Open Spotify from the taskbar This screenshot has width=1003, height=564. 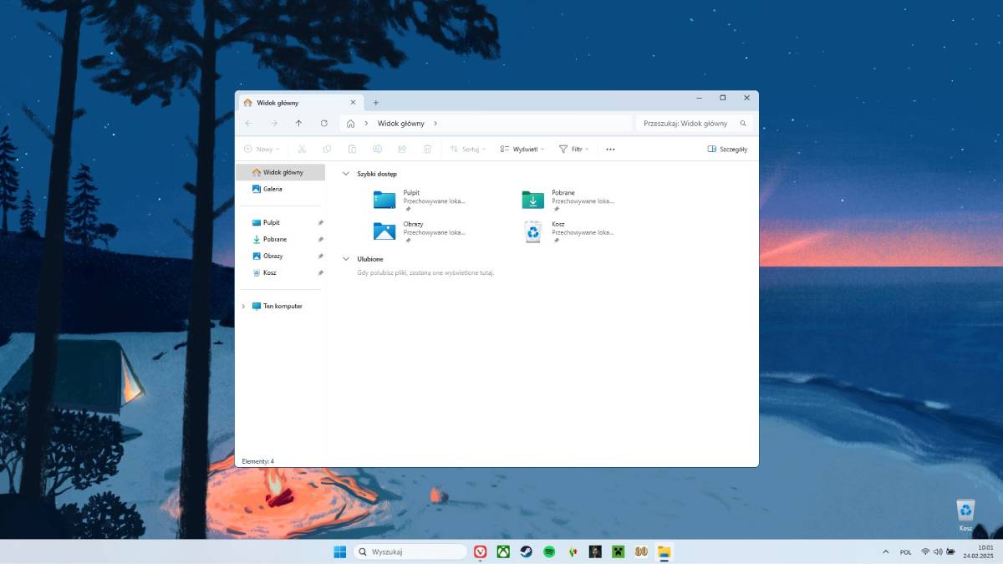pyautogui.click(x=549, y=551)
